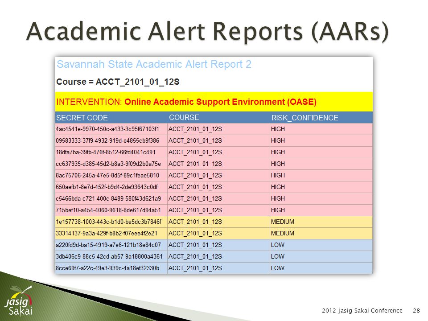Select secret code 8ac75706-245a-47e5-8d5f-89c1feae5810
This screenshot has height=321, width=428.
[107, 175]
